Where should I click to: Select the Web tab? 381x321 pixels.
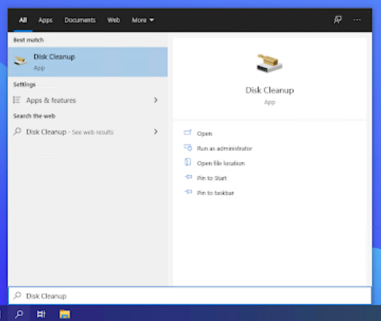coord(113,20)
